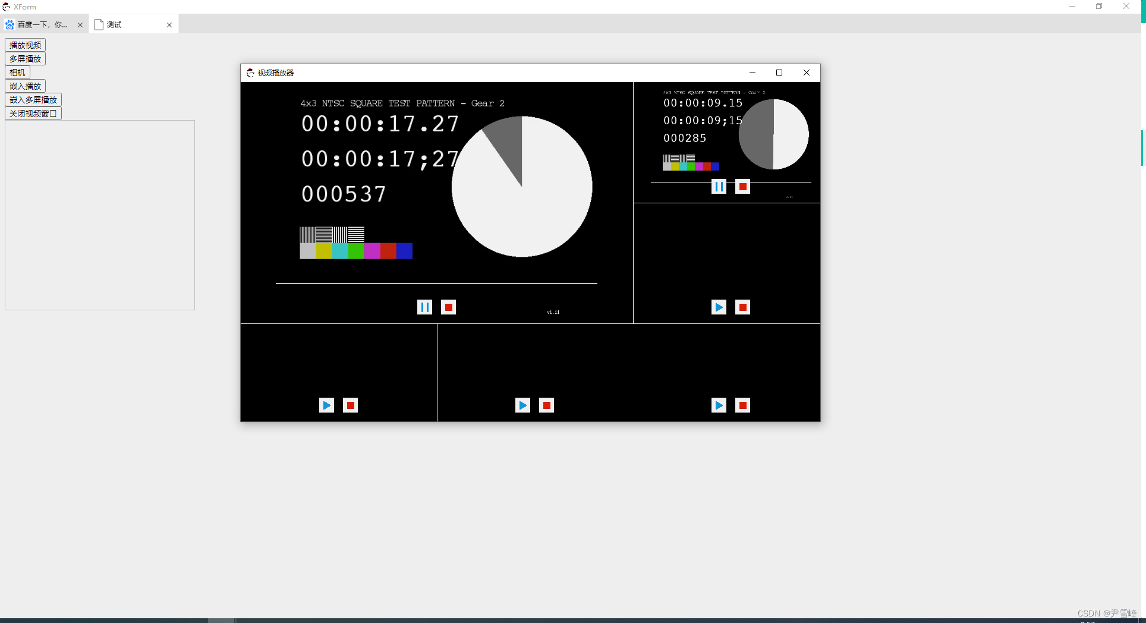Stop the middle-right empty video pane
Image resolution: width=1146 pixels, height=623 pixels.
point(742,307)
